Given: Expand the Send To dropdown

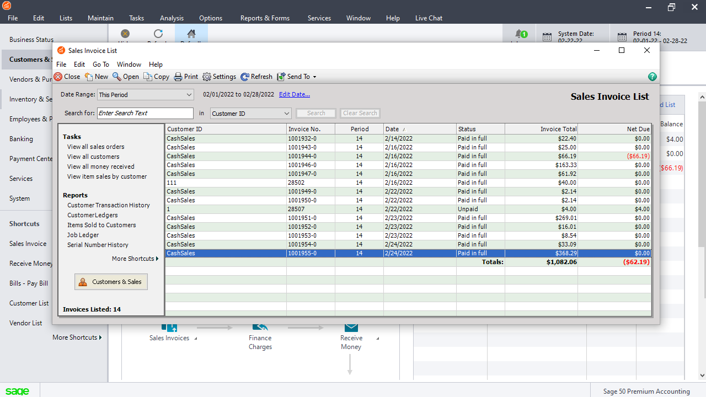Looking at the screenshot, I should [314, 77].
